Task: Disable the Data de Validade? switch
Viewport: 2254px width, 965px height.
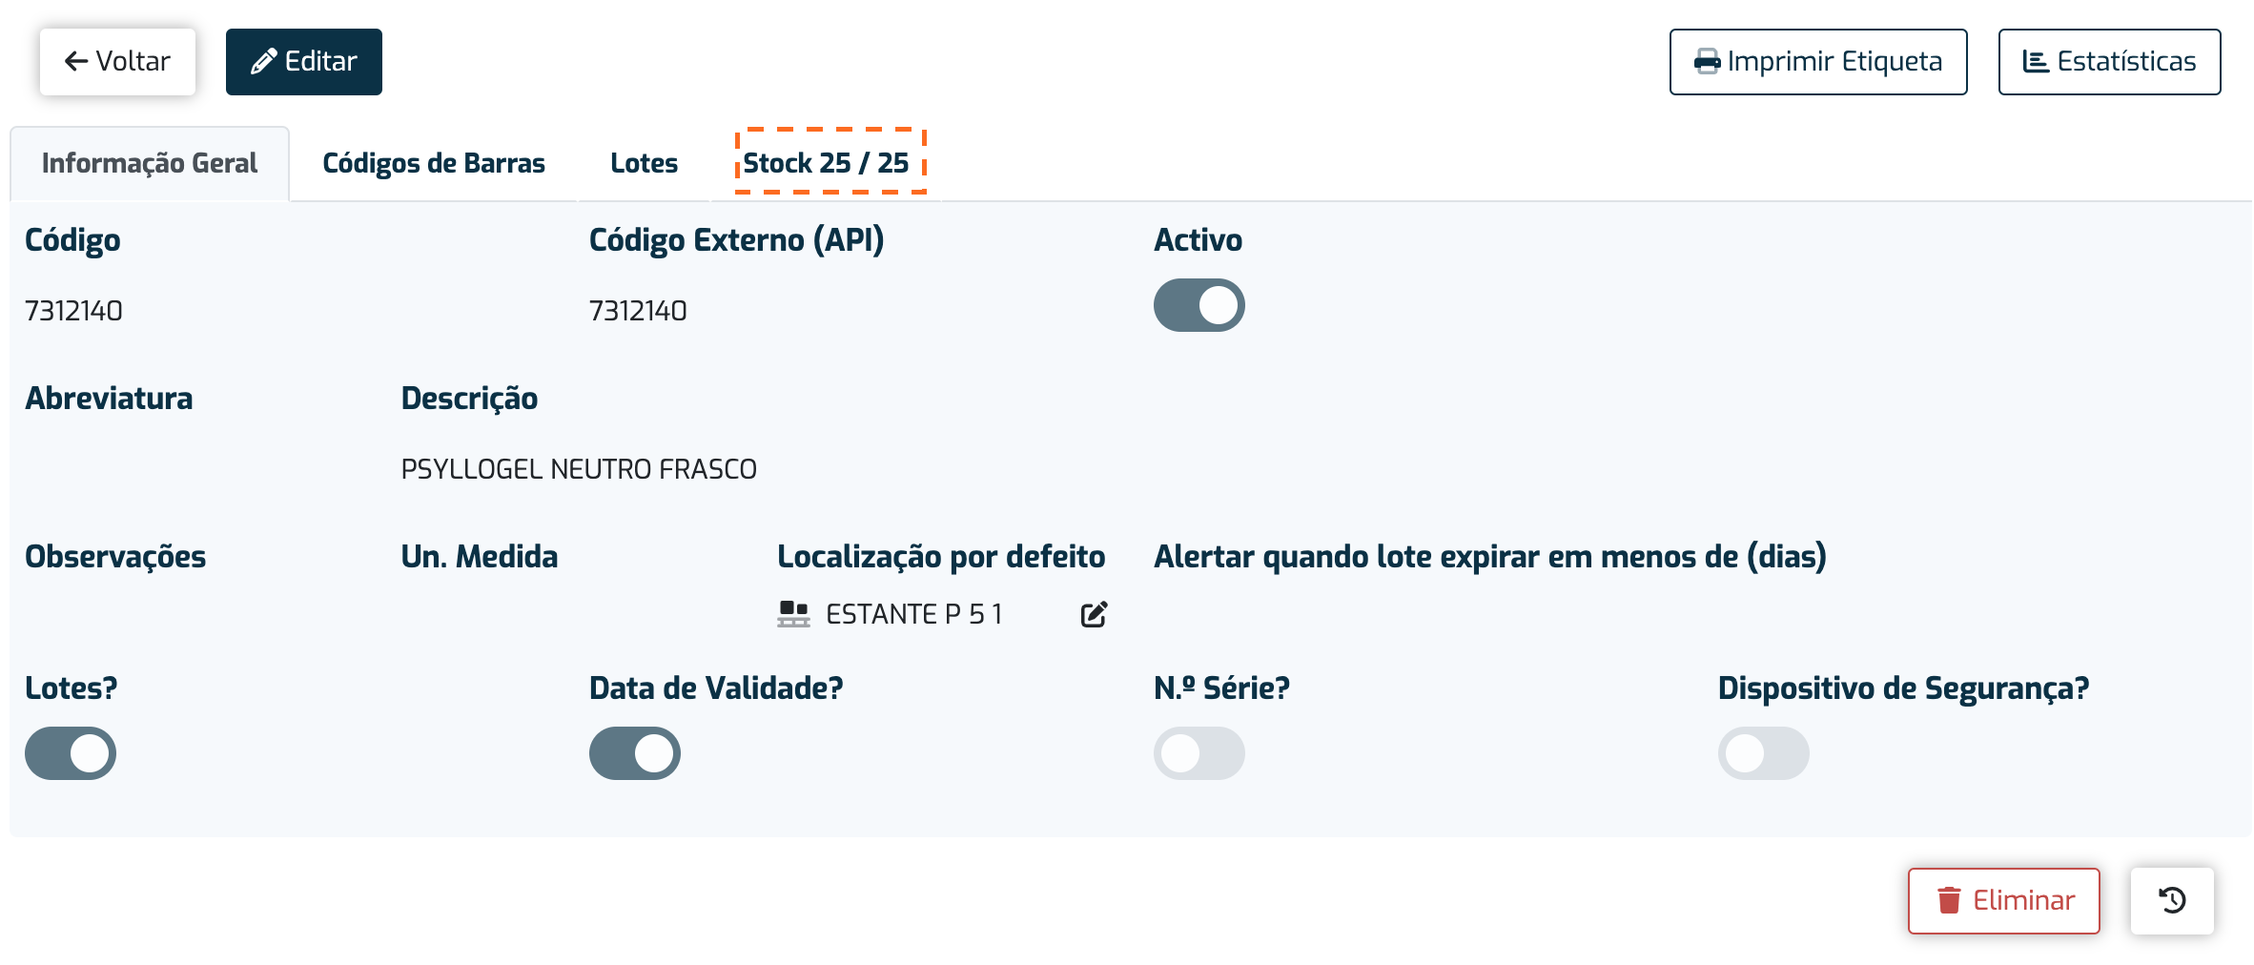Action: [x=635, y=753]
